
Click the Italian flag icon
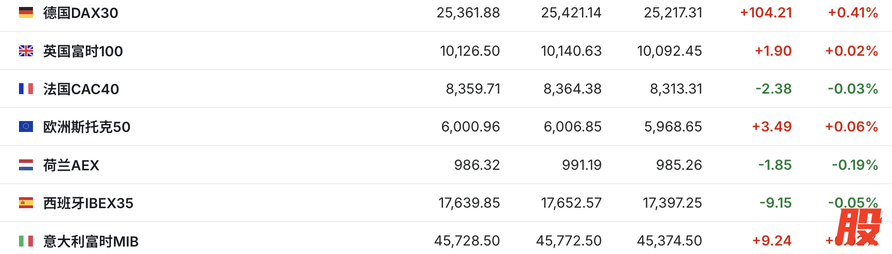tap(26, 241)
